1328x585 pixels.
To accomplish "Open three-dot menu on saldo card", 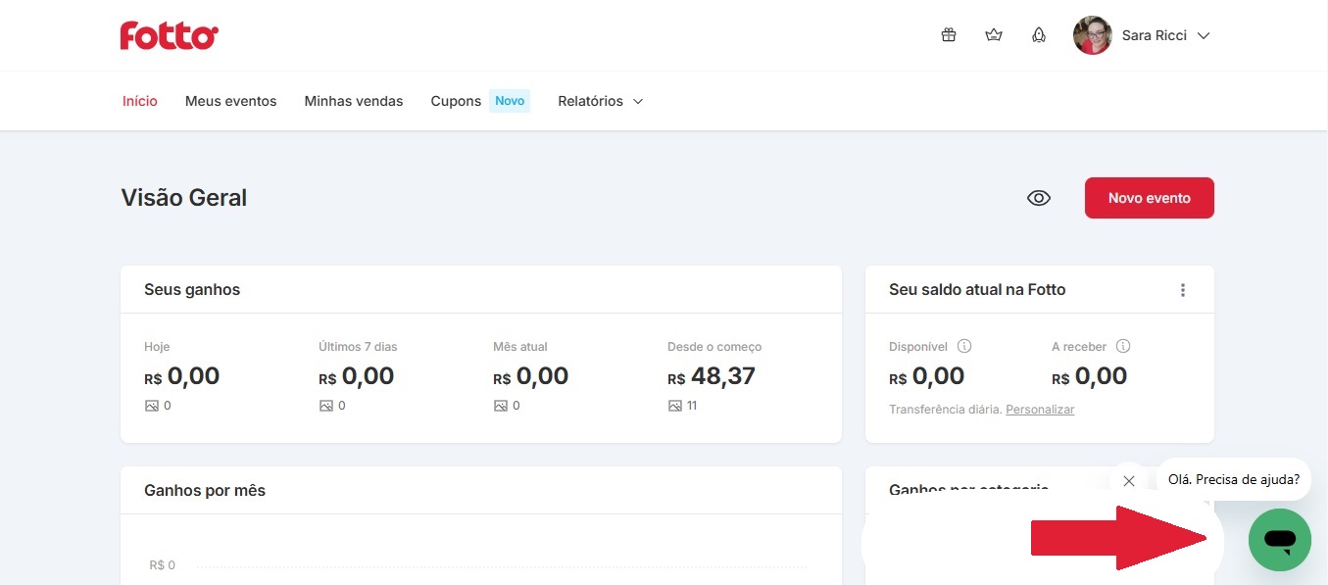I will pyautogui.click(x=1183, y=290).
